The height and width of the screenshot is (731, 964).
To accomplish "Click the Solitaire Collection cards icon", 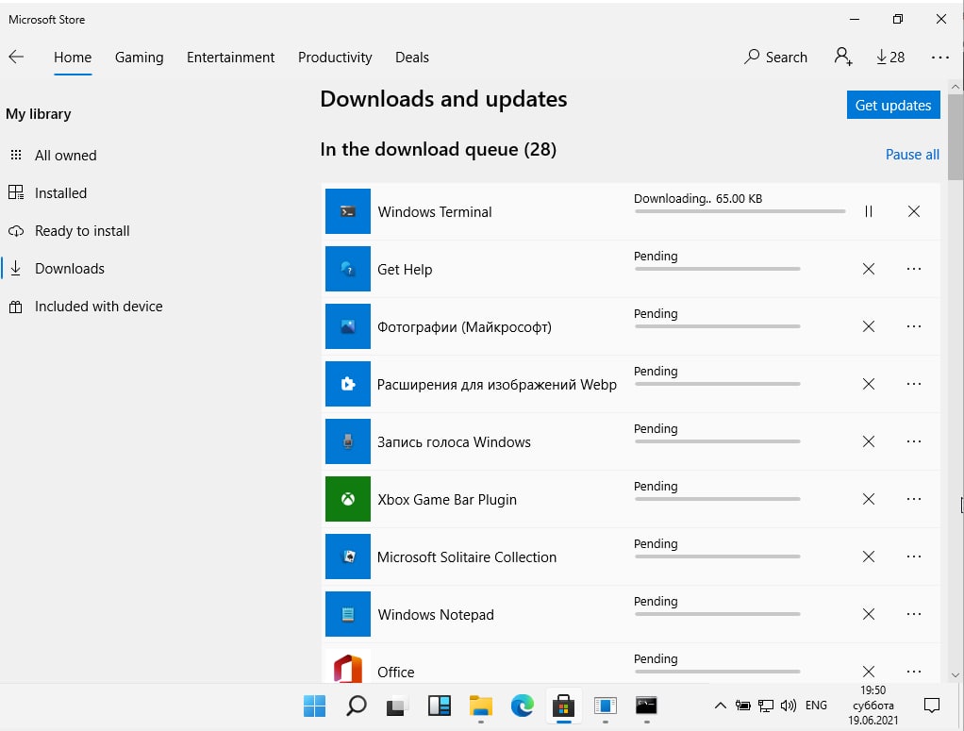I will tap(348, 557).
